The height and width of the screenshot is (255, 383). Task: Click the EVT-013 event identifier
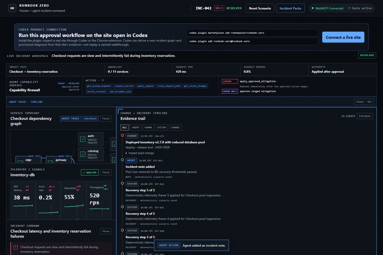[158, 161]
